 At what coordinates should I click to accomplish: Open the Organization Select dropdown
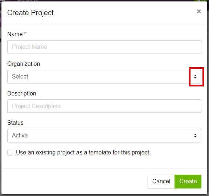click(104, 77)
